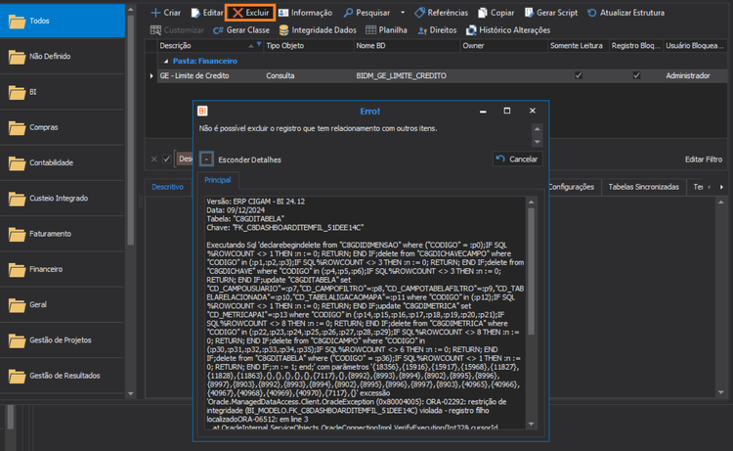The width and height of the screenshot is (733, 451).
Task: Toggle Somente Leitura checkbox in row
Action: click(x=579, y=75)
